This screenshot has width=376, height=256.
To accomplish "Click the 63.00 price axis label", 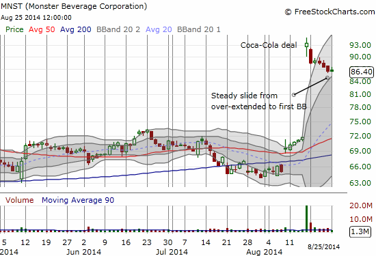I will click(x=360, y=183).
